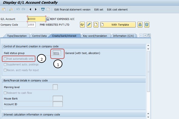Screen dimensions: 179x119
Task: Switch to Type/Description tab
Action: click(17, 36)
